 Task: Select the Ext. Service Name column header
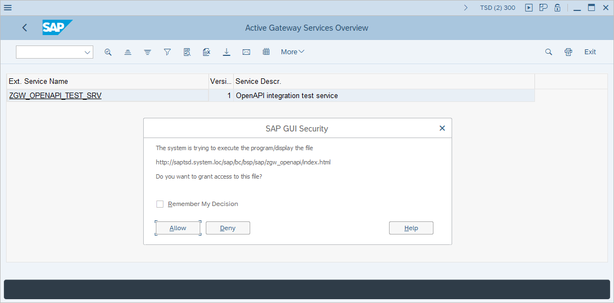tap(108, 81)
